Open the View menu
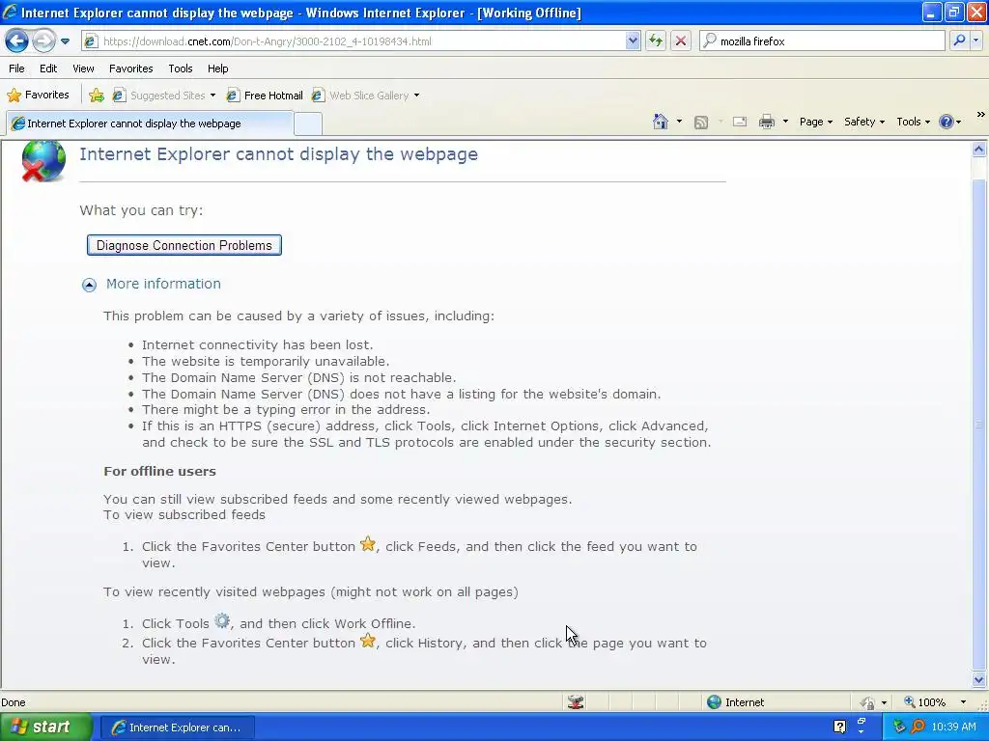The image size is (989, 741). click(x=83, y=69)
